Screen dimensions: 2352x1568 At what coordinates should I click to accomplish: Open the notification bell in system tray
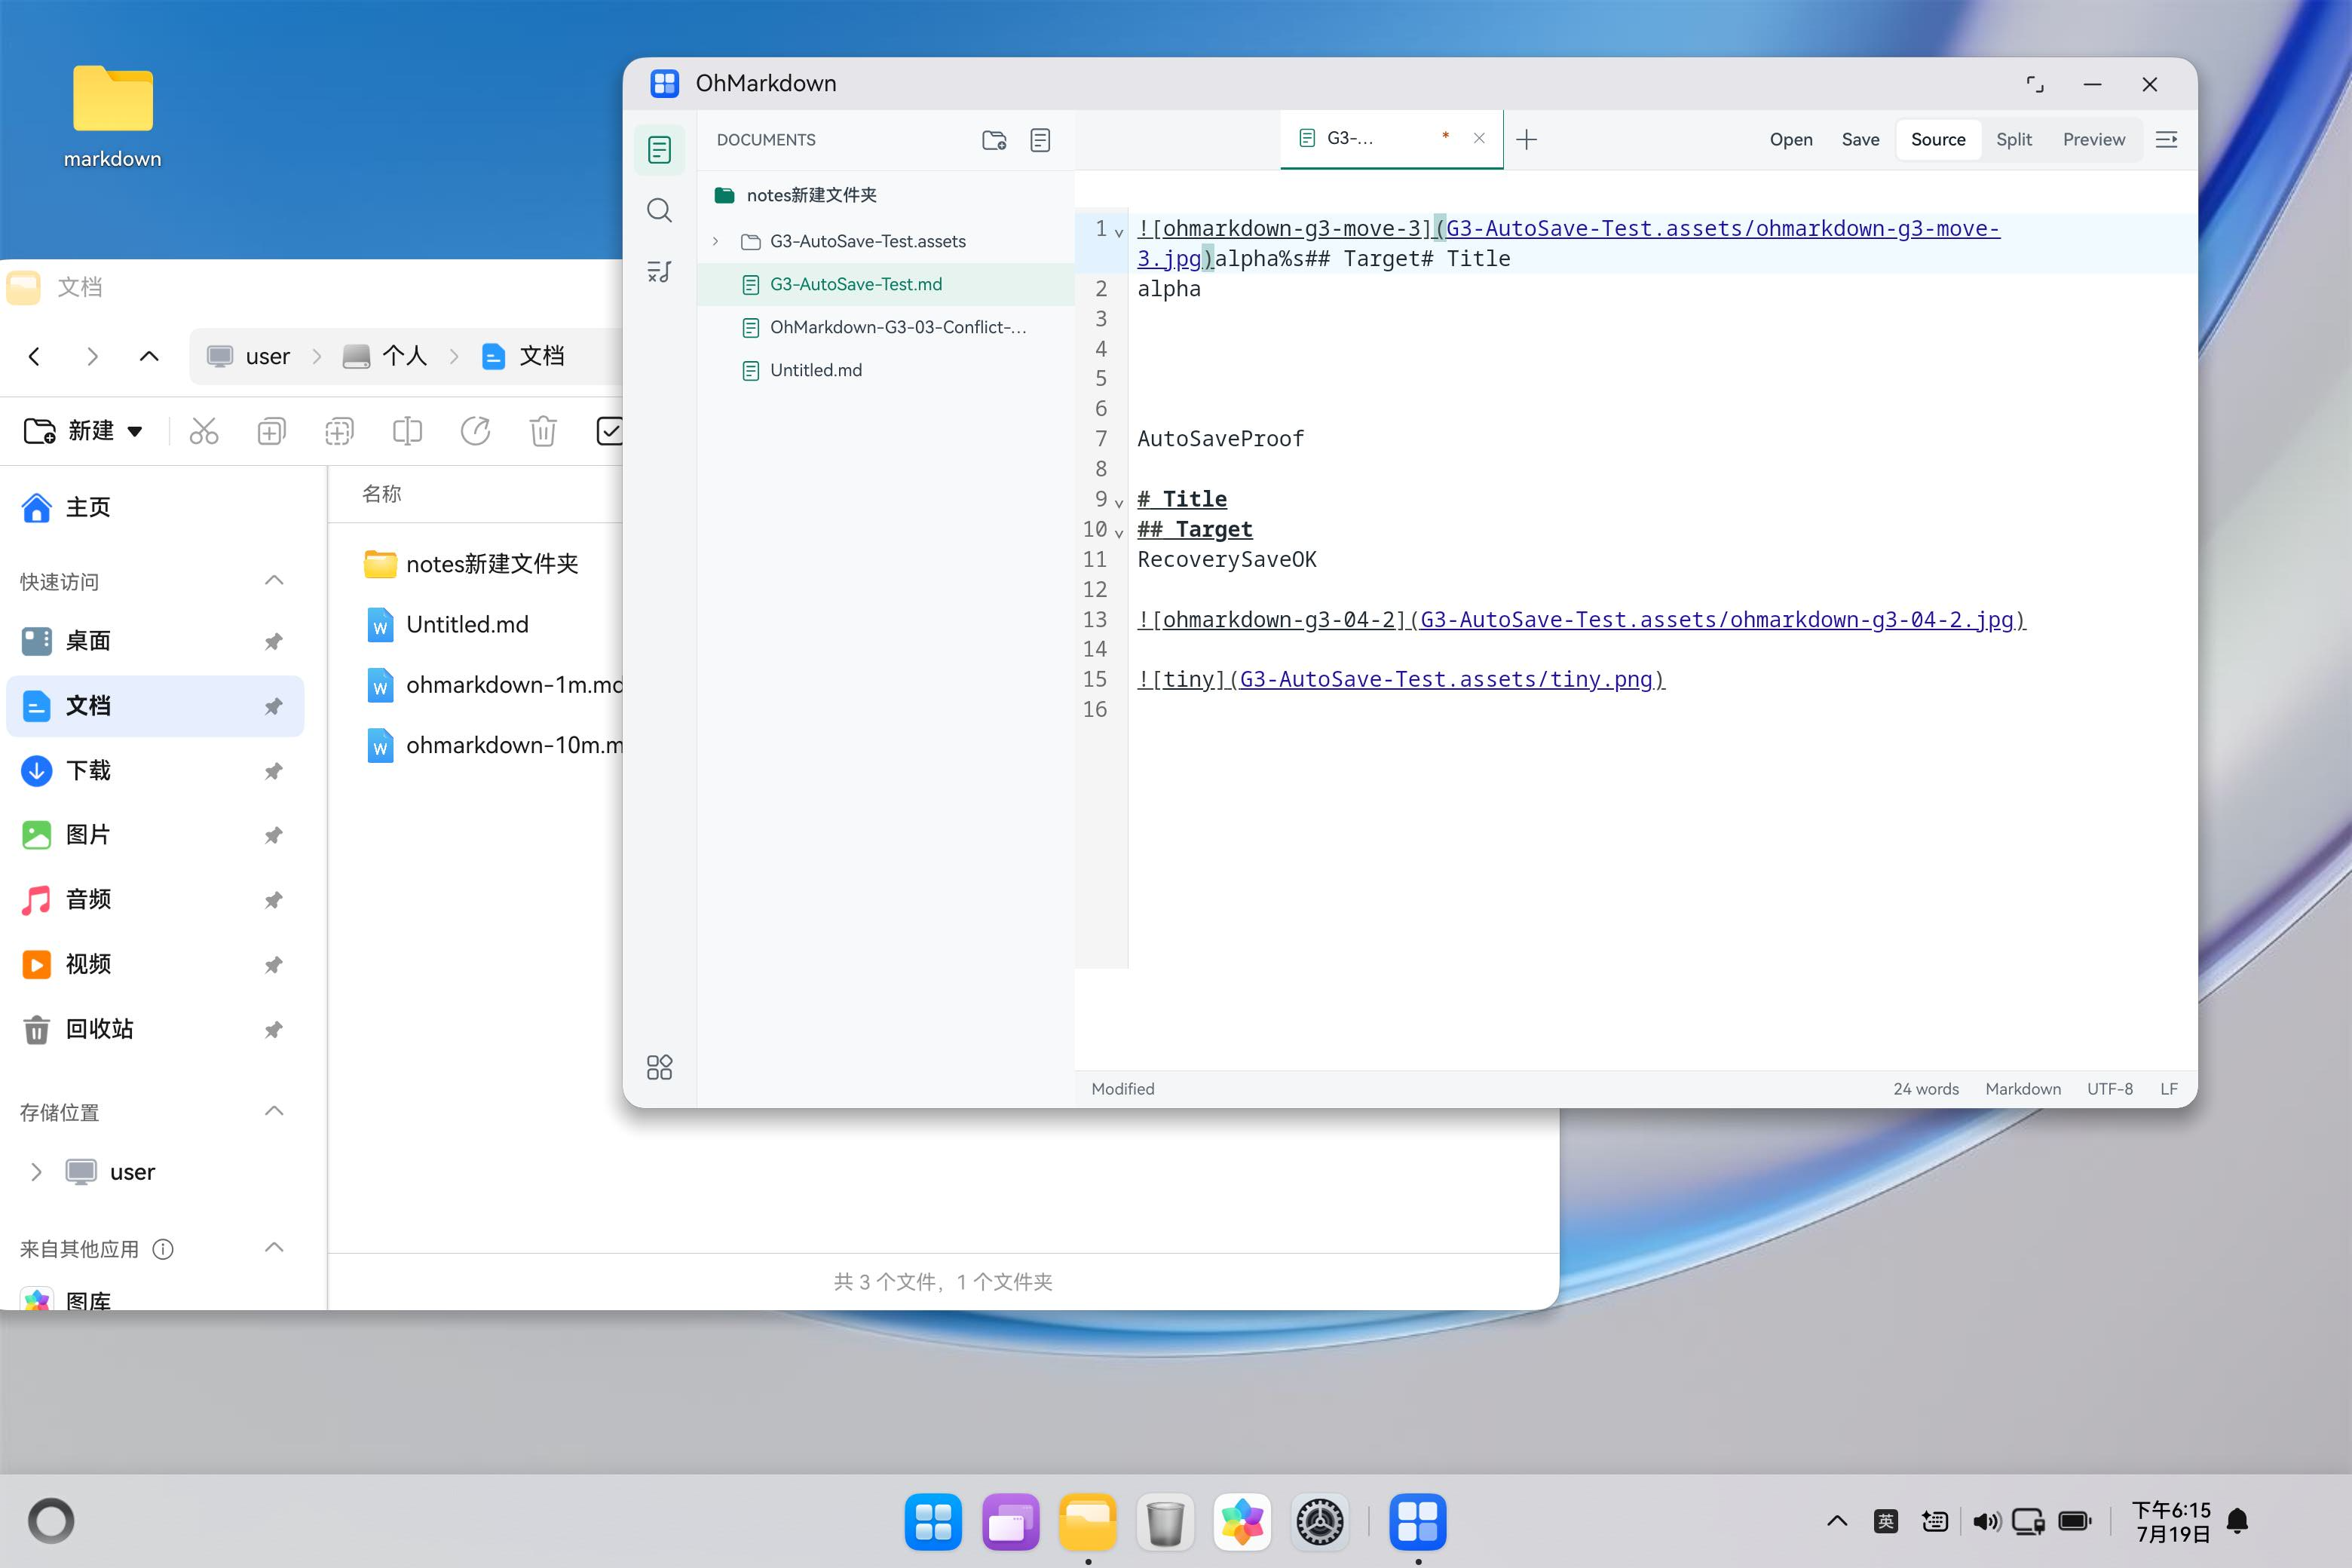click(x=2238, y=1521)
